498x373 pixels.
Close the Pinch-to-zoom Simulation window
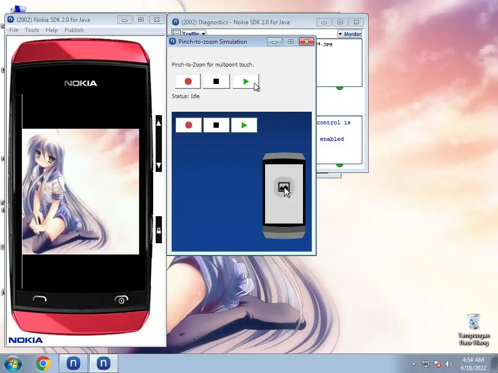(306, 42)
